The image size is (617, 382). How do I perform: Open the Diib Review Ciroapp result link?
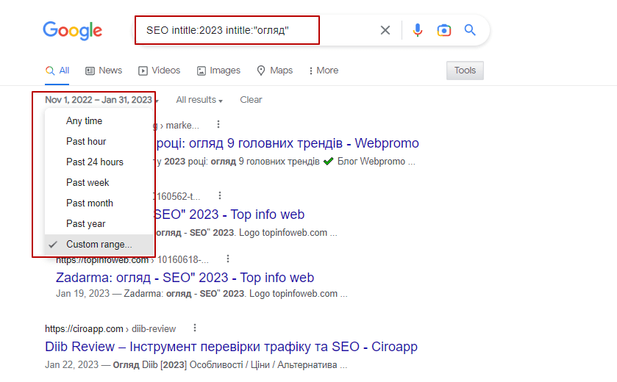[231, 347]
